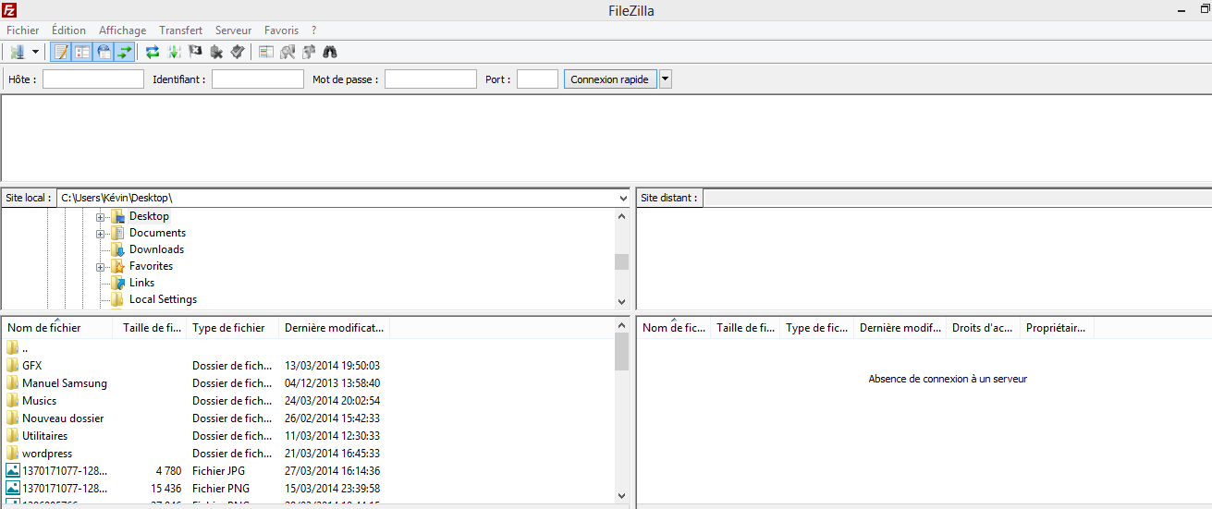Screen dimensions: 1212x509
Task: Click the Connexion rapide button
Action: [610, 79]
